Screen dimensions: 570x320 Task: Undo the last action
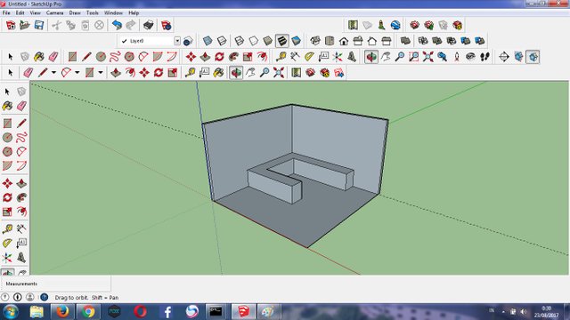pyautogui.click(x=117, y=25)
